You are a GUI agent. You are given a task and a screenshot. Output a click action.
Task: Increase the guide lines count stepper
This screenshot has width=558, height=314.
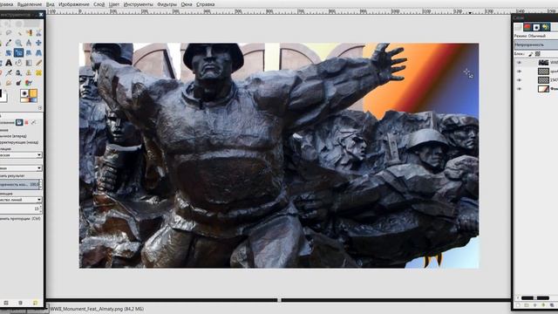40,208
